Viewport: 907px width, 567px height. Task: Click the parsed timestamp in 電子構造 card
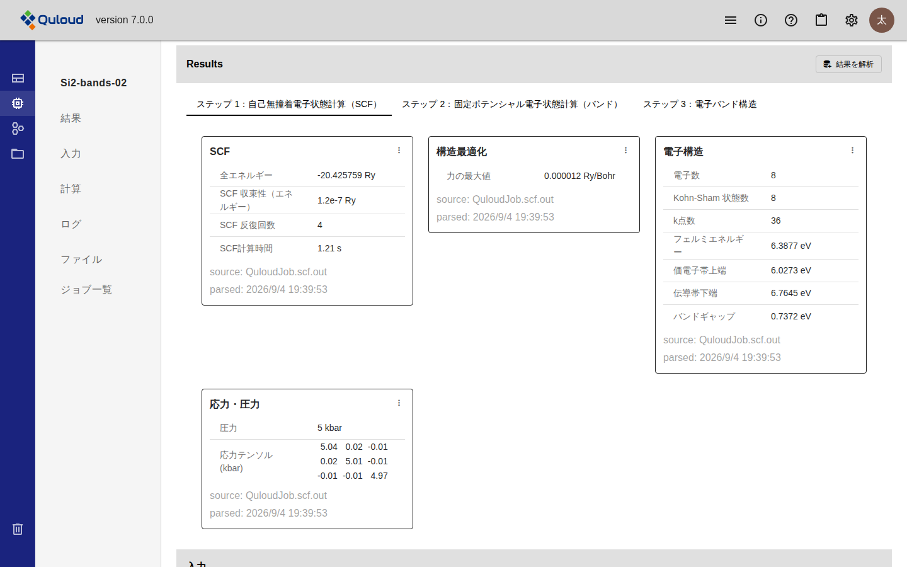pyautogui.click(x=722, y=357)
